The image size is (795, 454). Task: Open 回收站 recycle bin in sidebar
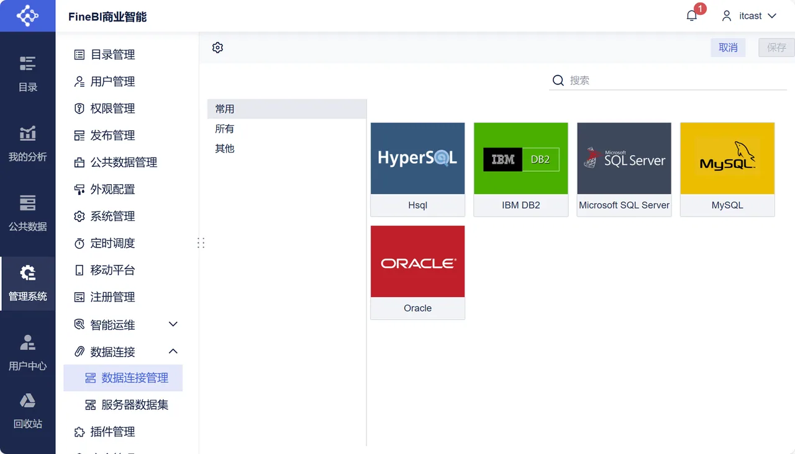[27, 411]
